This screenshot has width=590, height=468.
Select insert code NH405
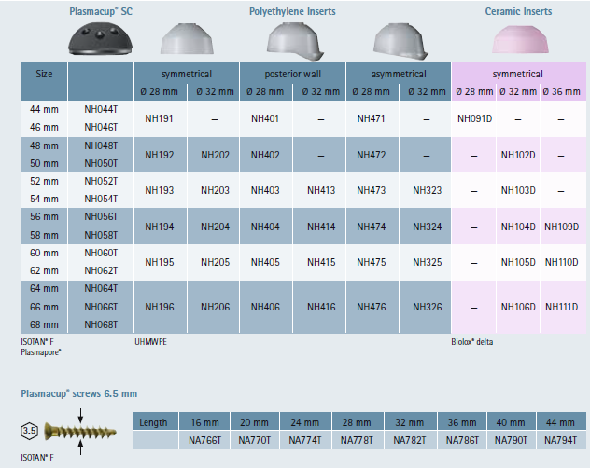265,262
